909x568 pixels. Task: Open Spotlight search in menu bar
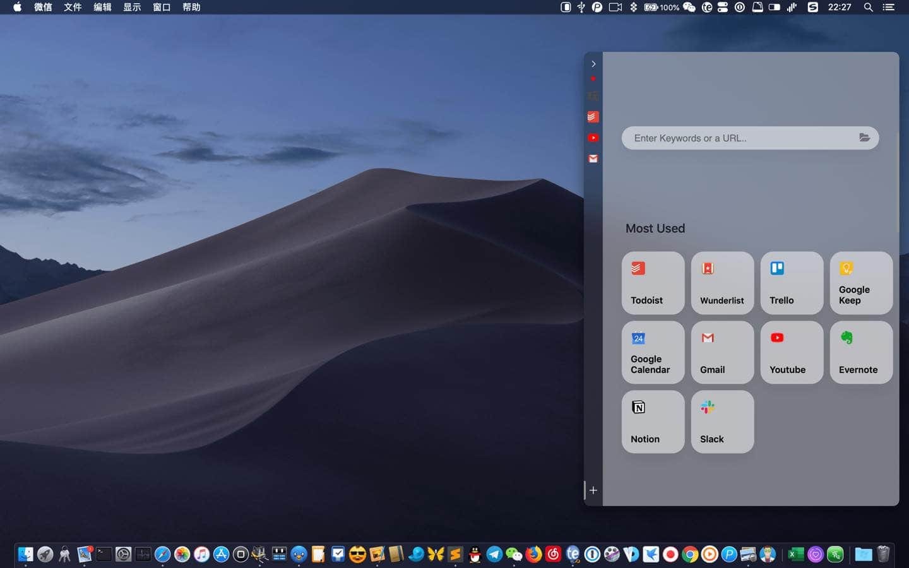click(868, 7)
